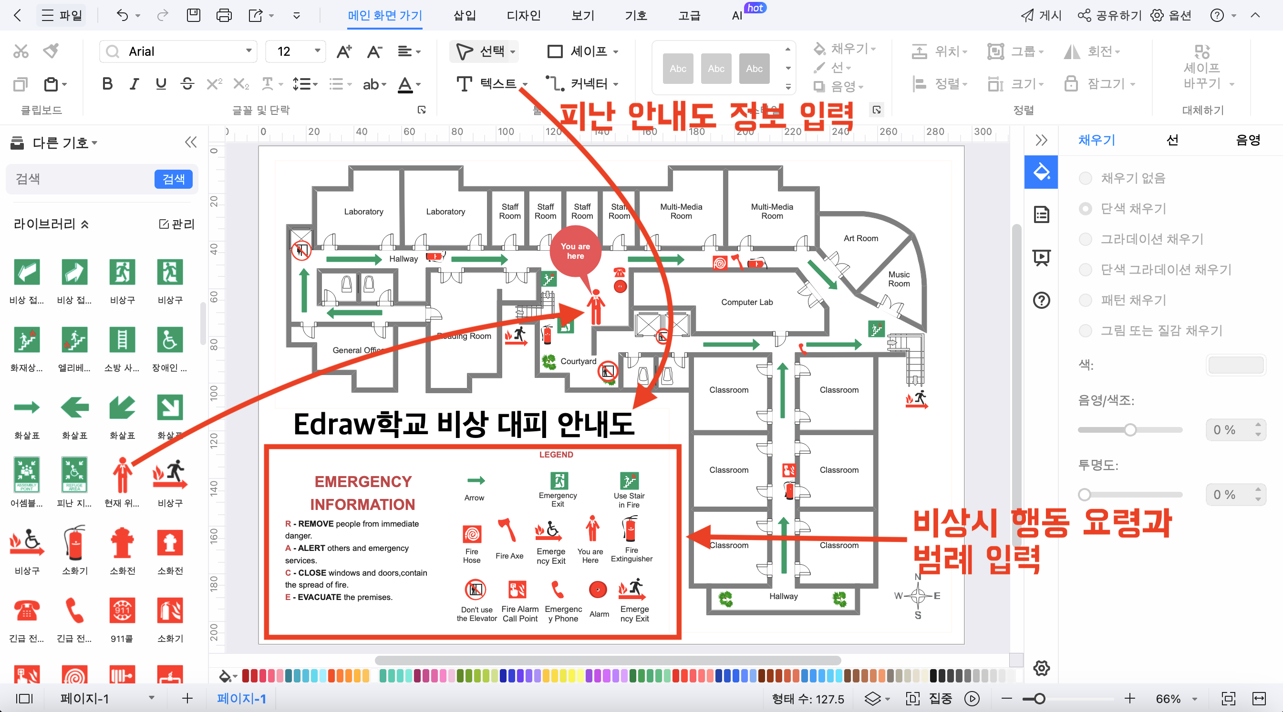Apply Underline formatting
Viewport: 1283px width, 712px height.
(x=160, y=84)
